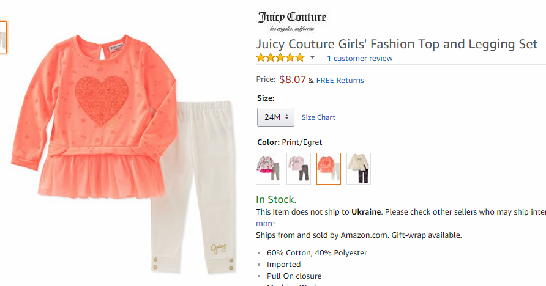Click the five-star rating icons
This screenshot has height=286, width=546.
280,58
